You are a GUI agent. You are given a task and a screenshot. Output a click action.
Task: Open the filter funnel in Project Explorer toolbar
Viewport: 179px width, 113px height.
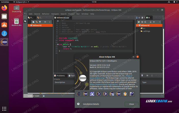coord(40,22)
